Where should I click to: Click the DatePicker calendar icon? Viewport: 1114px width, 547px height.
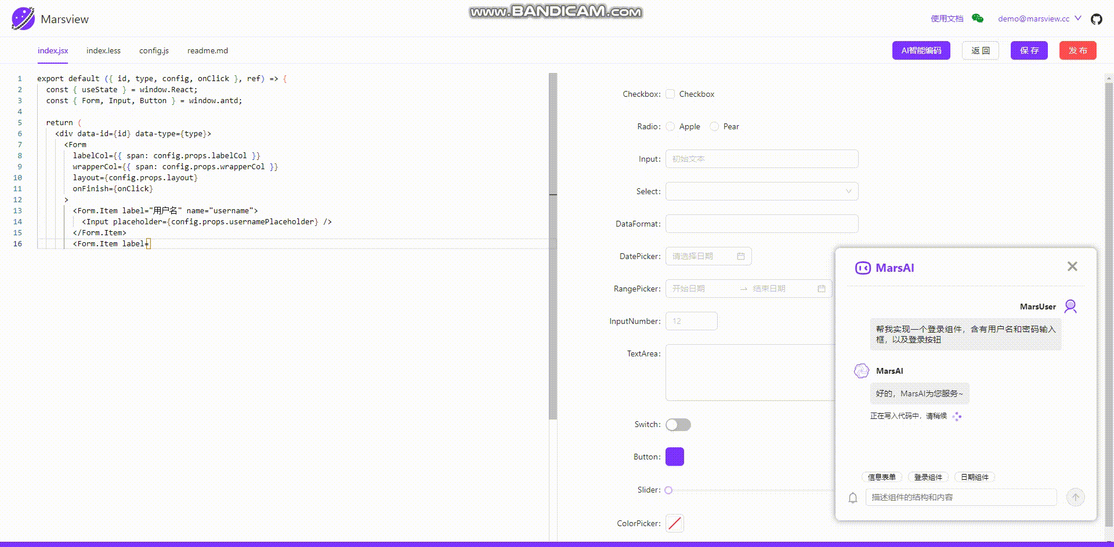click(740, 256)
